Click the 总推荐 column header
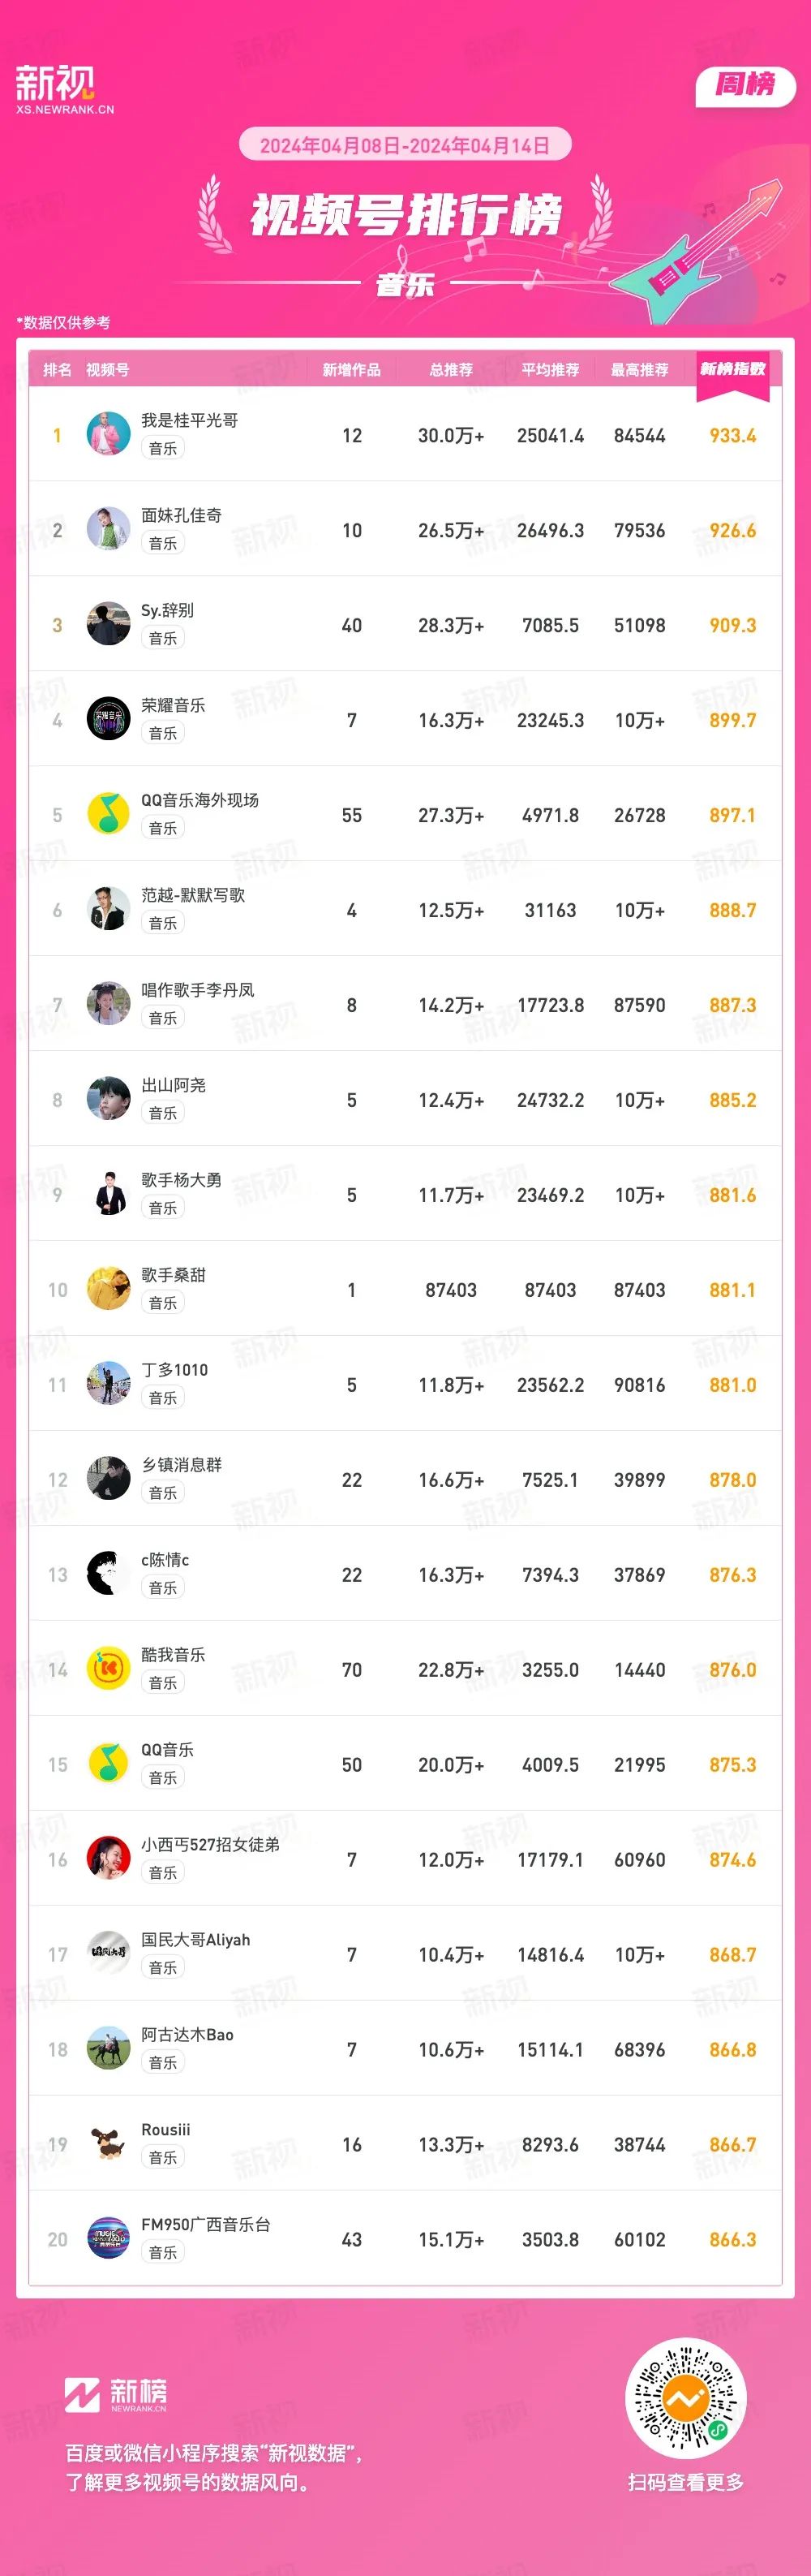This screenshot has width=811, height=2576. pos(452,370)
